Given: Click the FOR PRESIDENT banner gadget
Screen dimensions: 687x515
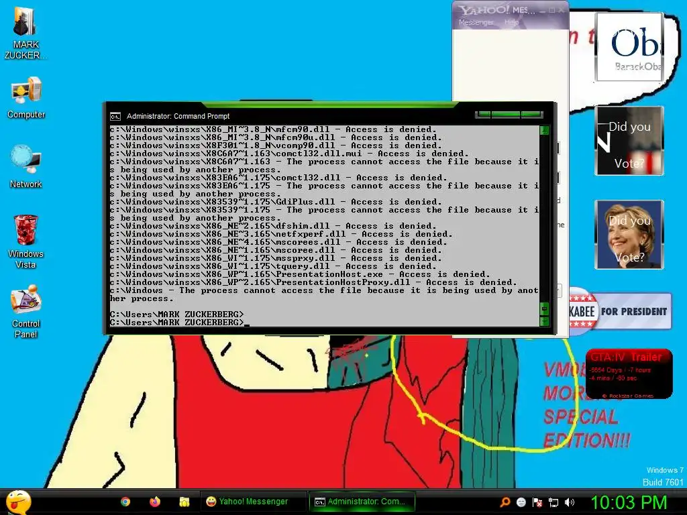Looking at the screenshot, I should pyautogui.click(x=620, y=311).
